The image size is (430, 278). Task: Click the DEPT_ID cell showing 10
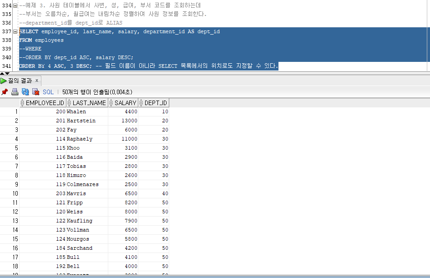154,111
